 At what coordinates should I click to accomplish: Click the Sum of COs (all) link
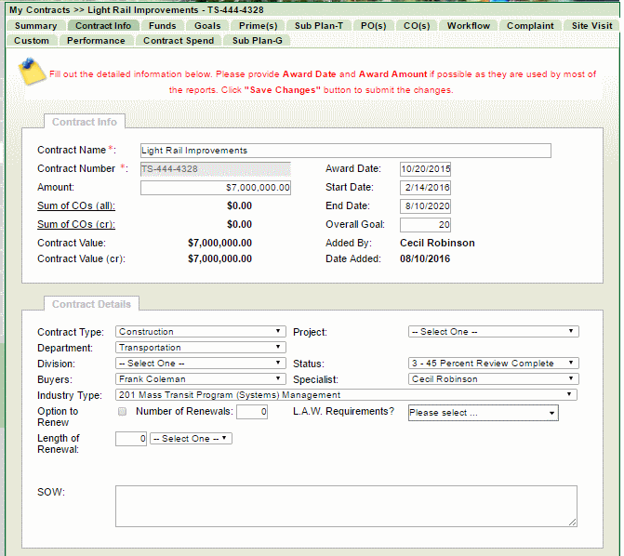76,205
